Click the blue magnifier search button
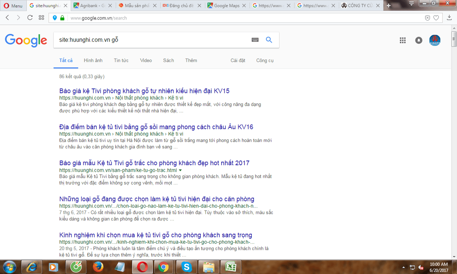Viewport: 457px width, 274px height. tap(269, 40)
